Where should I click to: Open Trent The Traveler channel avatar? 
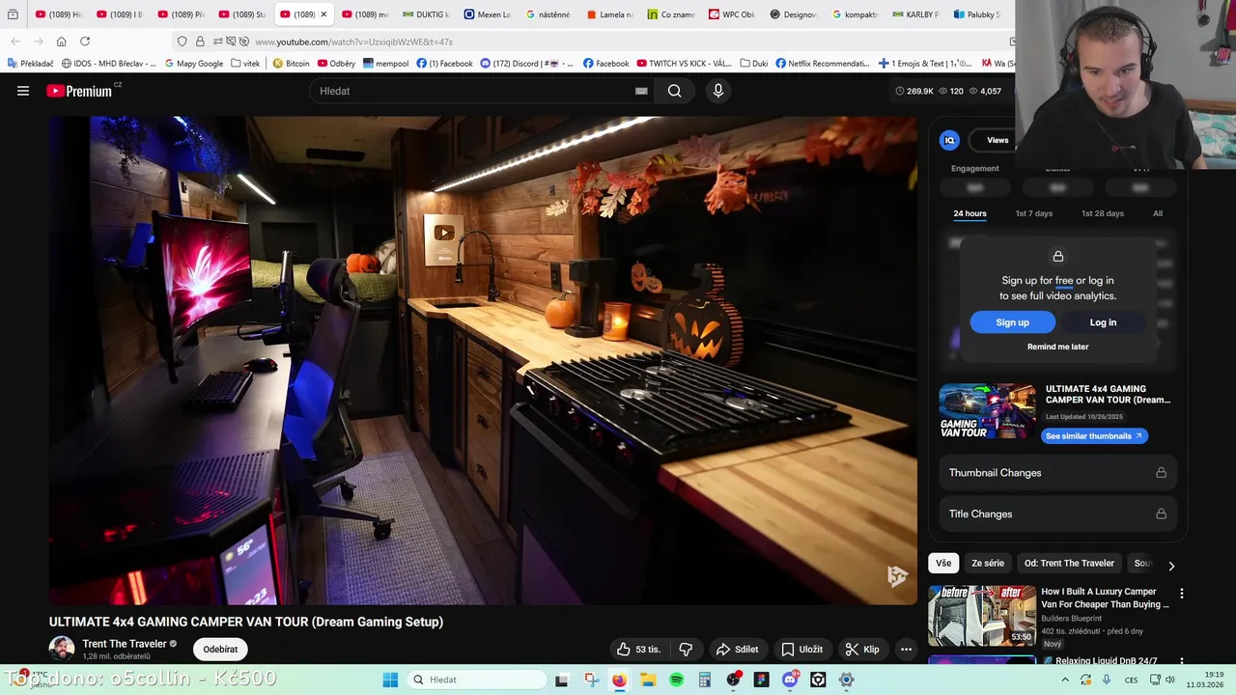click(x=62, y=649)
